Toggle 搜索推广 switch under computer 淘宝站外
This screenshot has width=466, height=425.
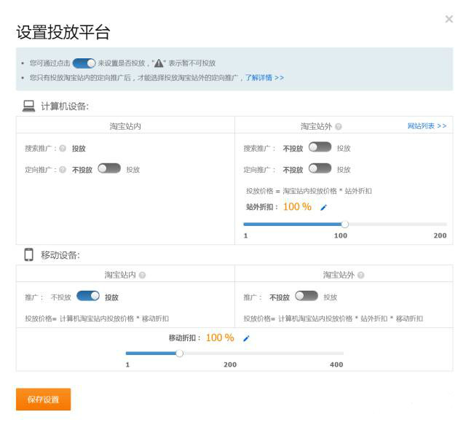click(x=320, y=147)
